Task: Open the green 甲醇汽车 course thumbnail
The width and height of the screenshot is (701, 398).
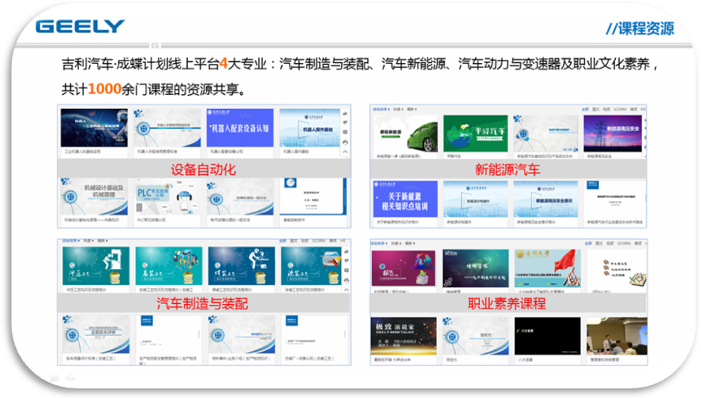Action: pos(476,133)
